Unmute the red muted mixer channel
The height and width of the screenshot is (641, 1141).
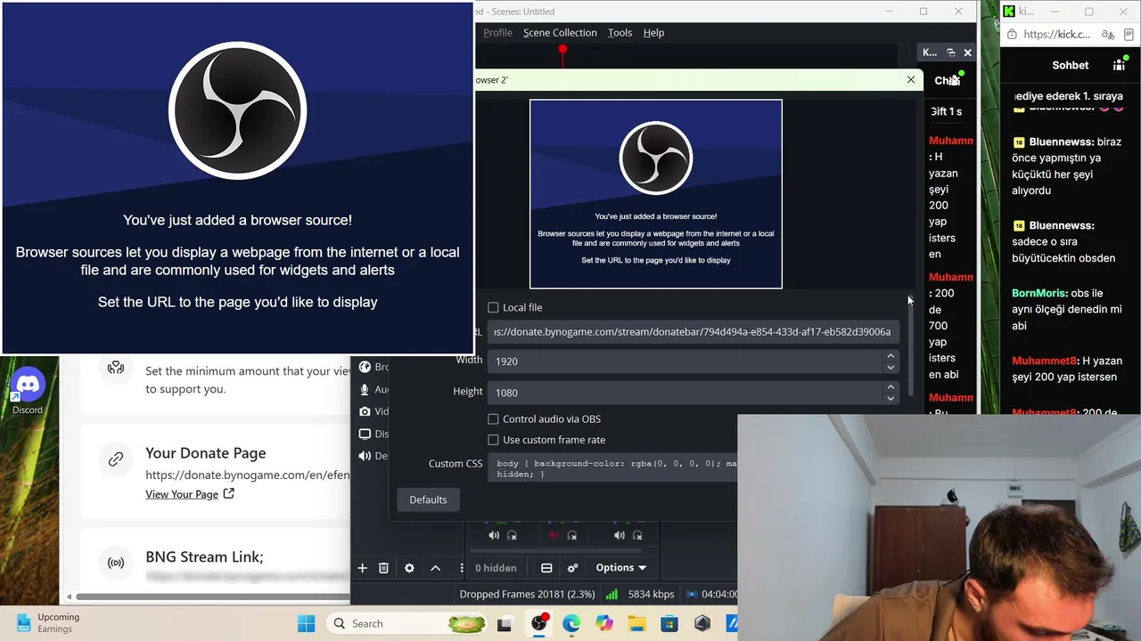coord(554,535)
